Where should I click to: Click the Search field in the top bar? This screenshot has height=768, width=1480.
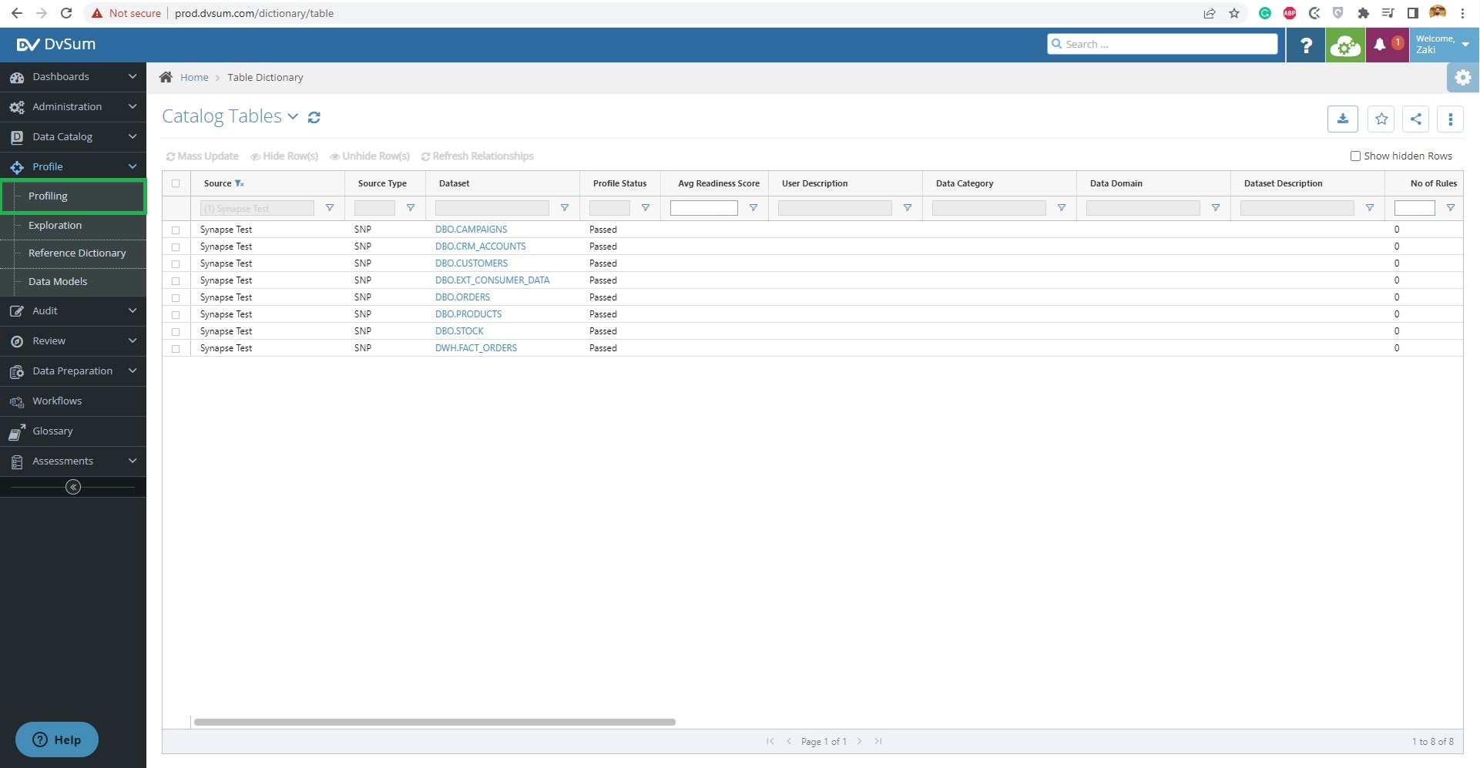tap(1162, 44)
